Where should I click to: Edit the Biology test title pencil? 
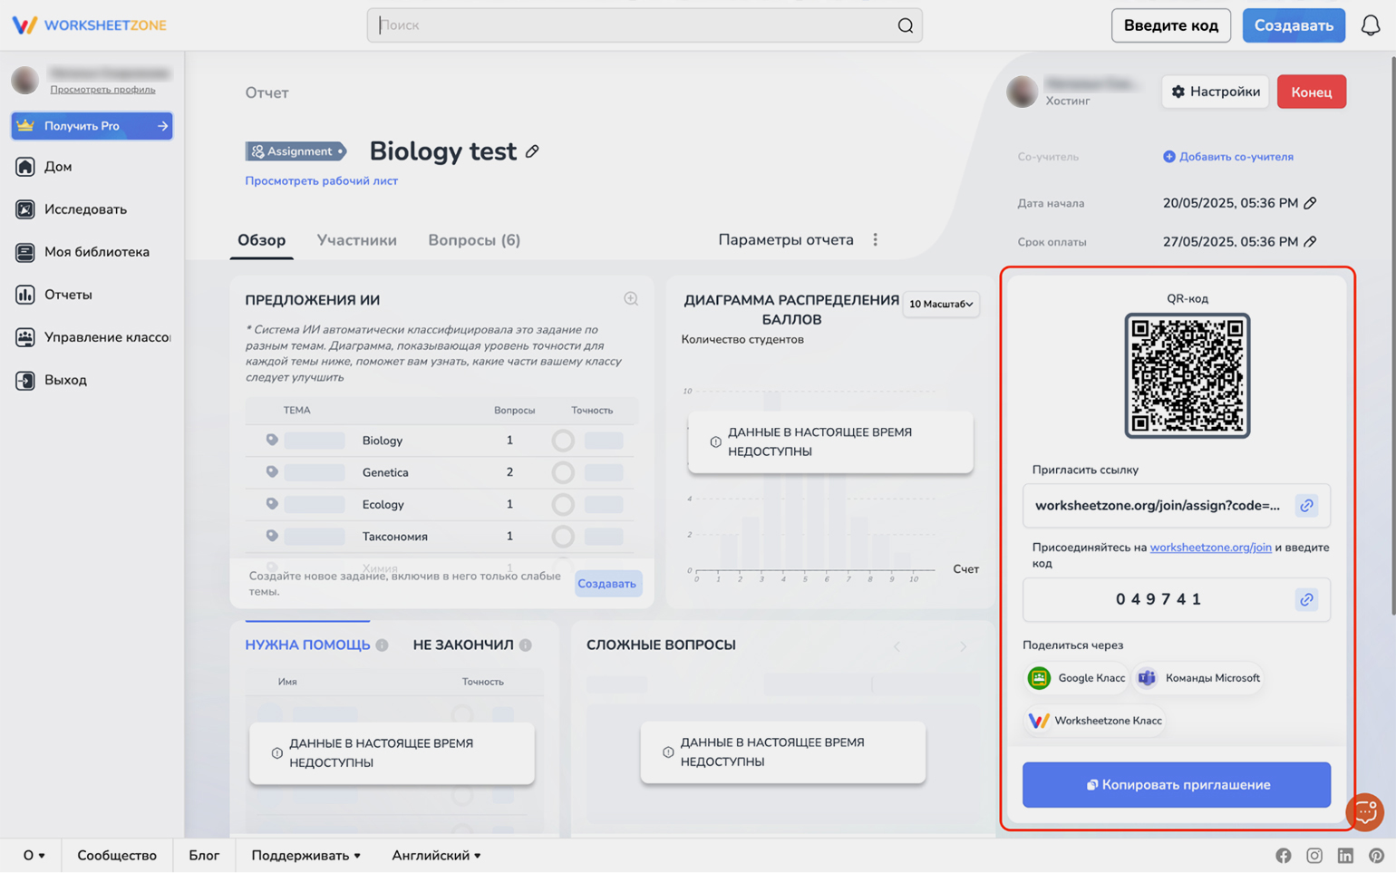point(532,151)
